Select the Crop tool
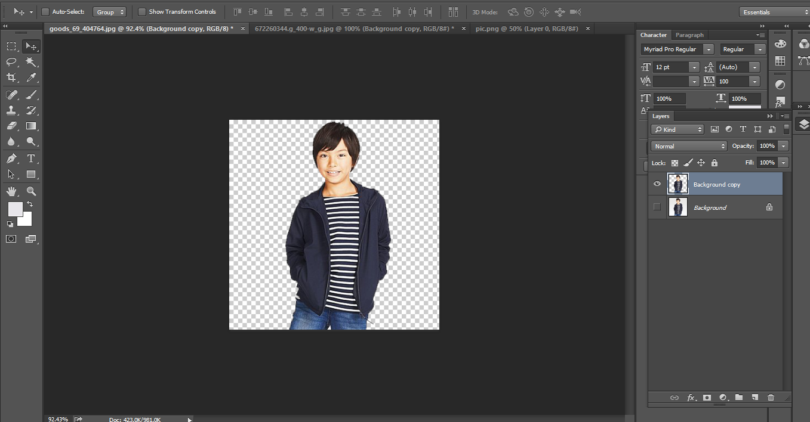Screen dimensions: 810x422 [x=11, y=77]
